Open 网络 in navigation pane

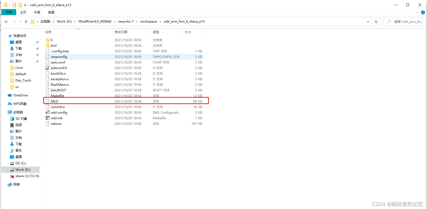pyautogui.click(x=16, y=185)
